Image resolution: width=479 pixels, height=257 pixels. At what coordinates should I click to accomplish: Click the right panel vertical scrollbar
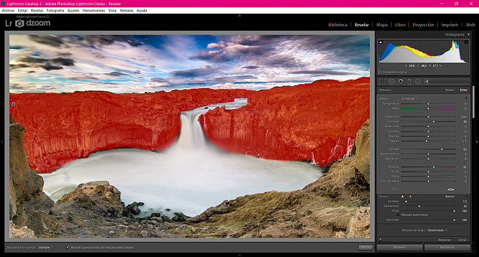tap(474, 102)
